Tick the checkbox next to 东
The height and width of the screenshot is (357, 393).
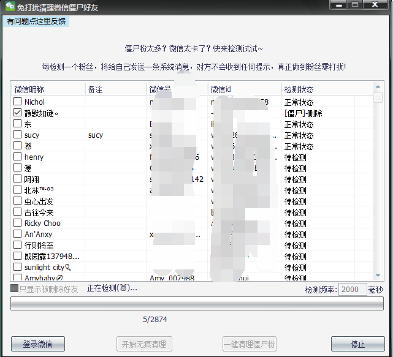point(17,124)
